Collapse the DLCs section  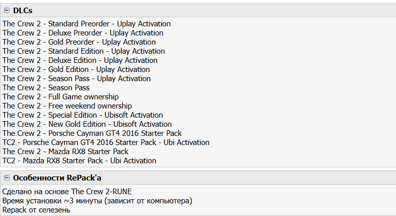point(7,11)
